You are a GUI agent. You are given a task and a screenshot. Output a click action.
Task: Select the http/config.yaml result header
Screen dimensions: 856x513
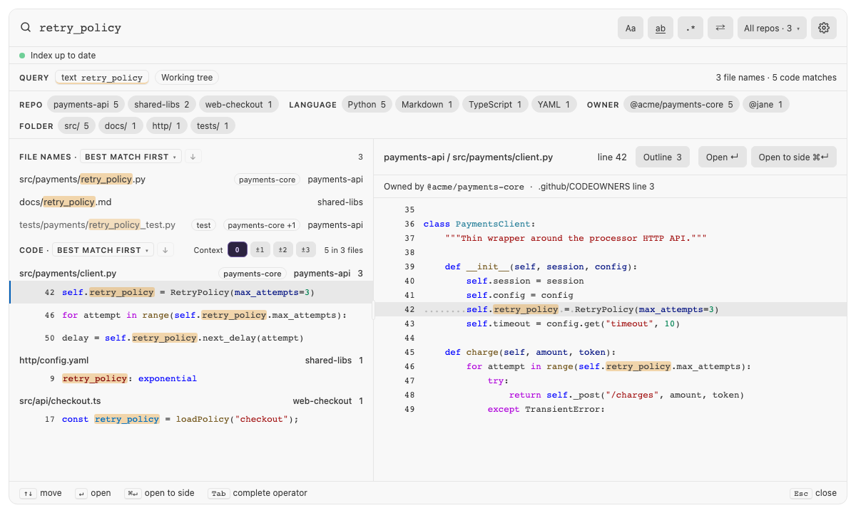point(191,361)
